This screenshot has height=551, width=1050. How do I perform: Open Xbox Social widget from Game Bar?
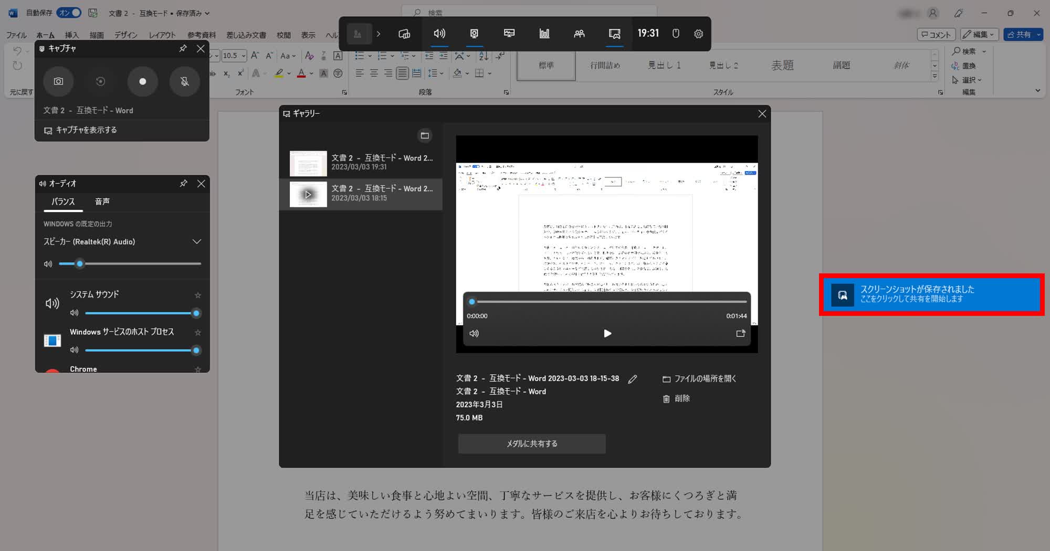coord(579,34)
